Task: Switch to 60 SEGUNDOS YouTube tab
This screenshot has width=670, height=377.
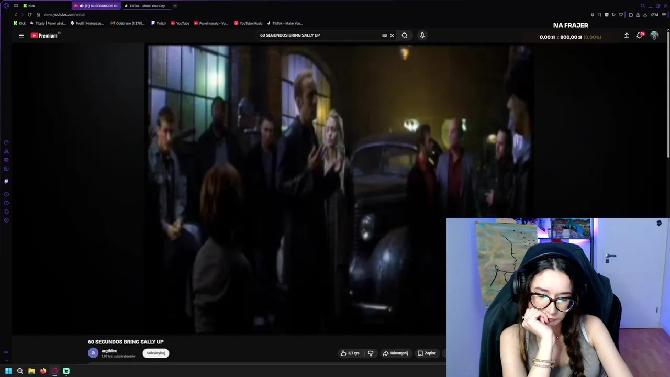Action: click(97, 6)
